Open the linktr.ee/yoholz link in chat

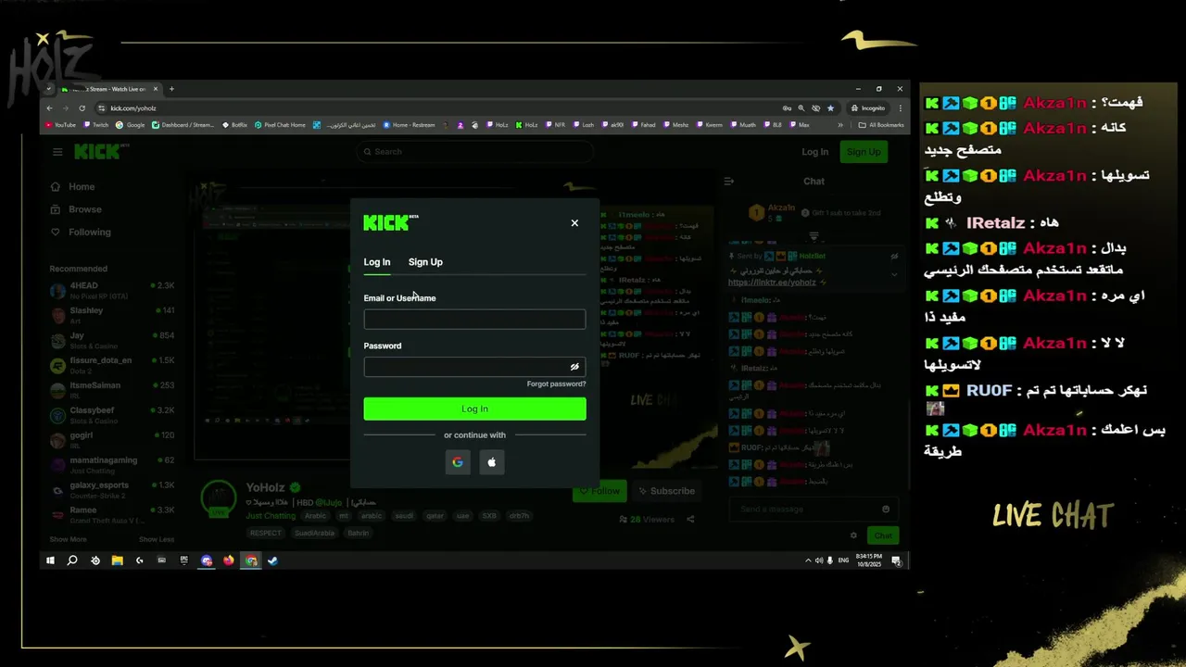(x=772, y=283)
